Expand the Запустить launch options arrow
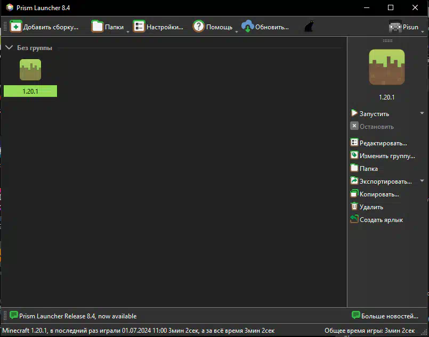Viewport: 429px width, 337px height. click(x=422, y=113)
